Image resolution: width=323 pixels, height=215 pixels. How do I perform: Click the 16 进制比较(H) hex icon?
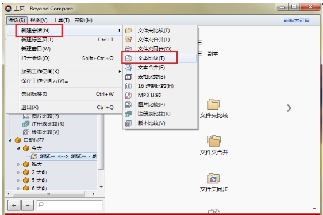pyautogui.click(x=128, y=86)
